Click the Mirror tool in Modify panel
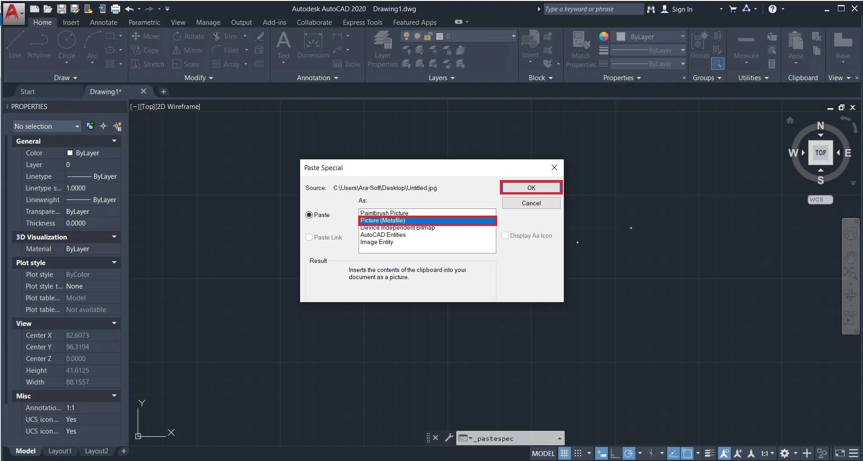The width and height of the screenshot is (863, 461). click(188, 50)
